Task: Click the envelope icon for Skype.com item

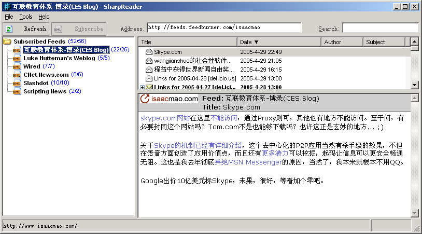Action: pyautogui.click(x=149, y=52)
